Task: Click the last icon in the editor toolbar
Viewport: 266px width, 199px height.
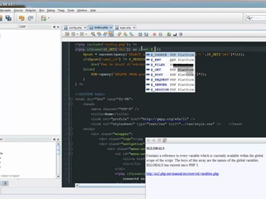Action: (x=181, y=34)
